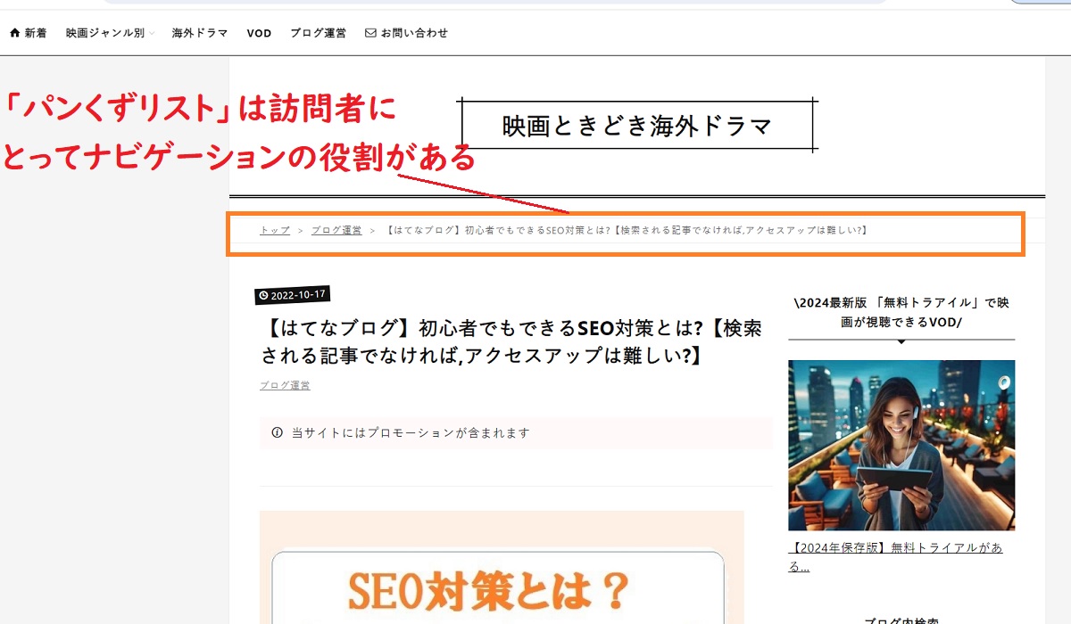Click the triangle marker under the sidebar VOD heading
Screen dimensions: 1071x624
tap(901, 341)
